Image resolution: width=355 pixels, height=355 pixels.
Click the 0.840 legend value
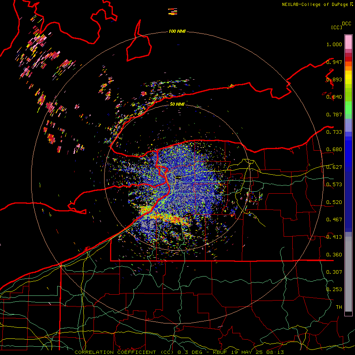pyautogui.click(x=334, y=97)
